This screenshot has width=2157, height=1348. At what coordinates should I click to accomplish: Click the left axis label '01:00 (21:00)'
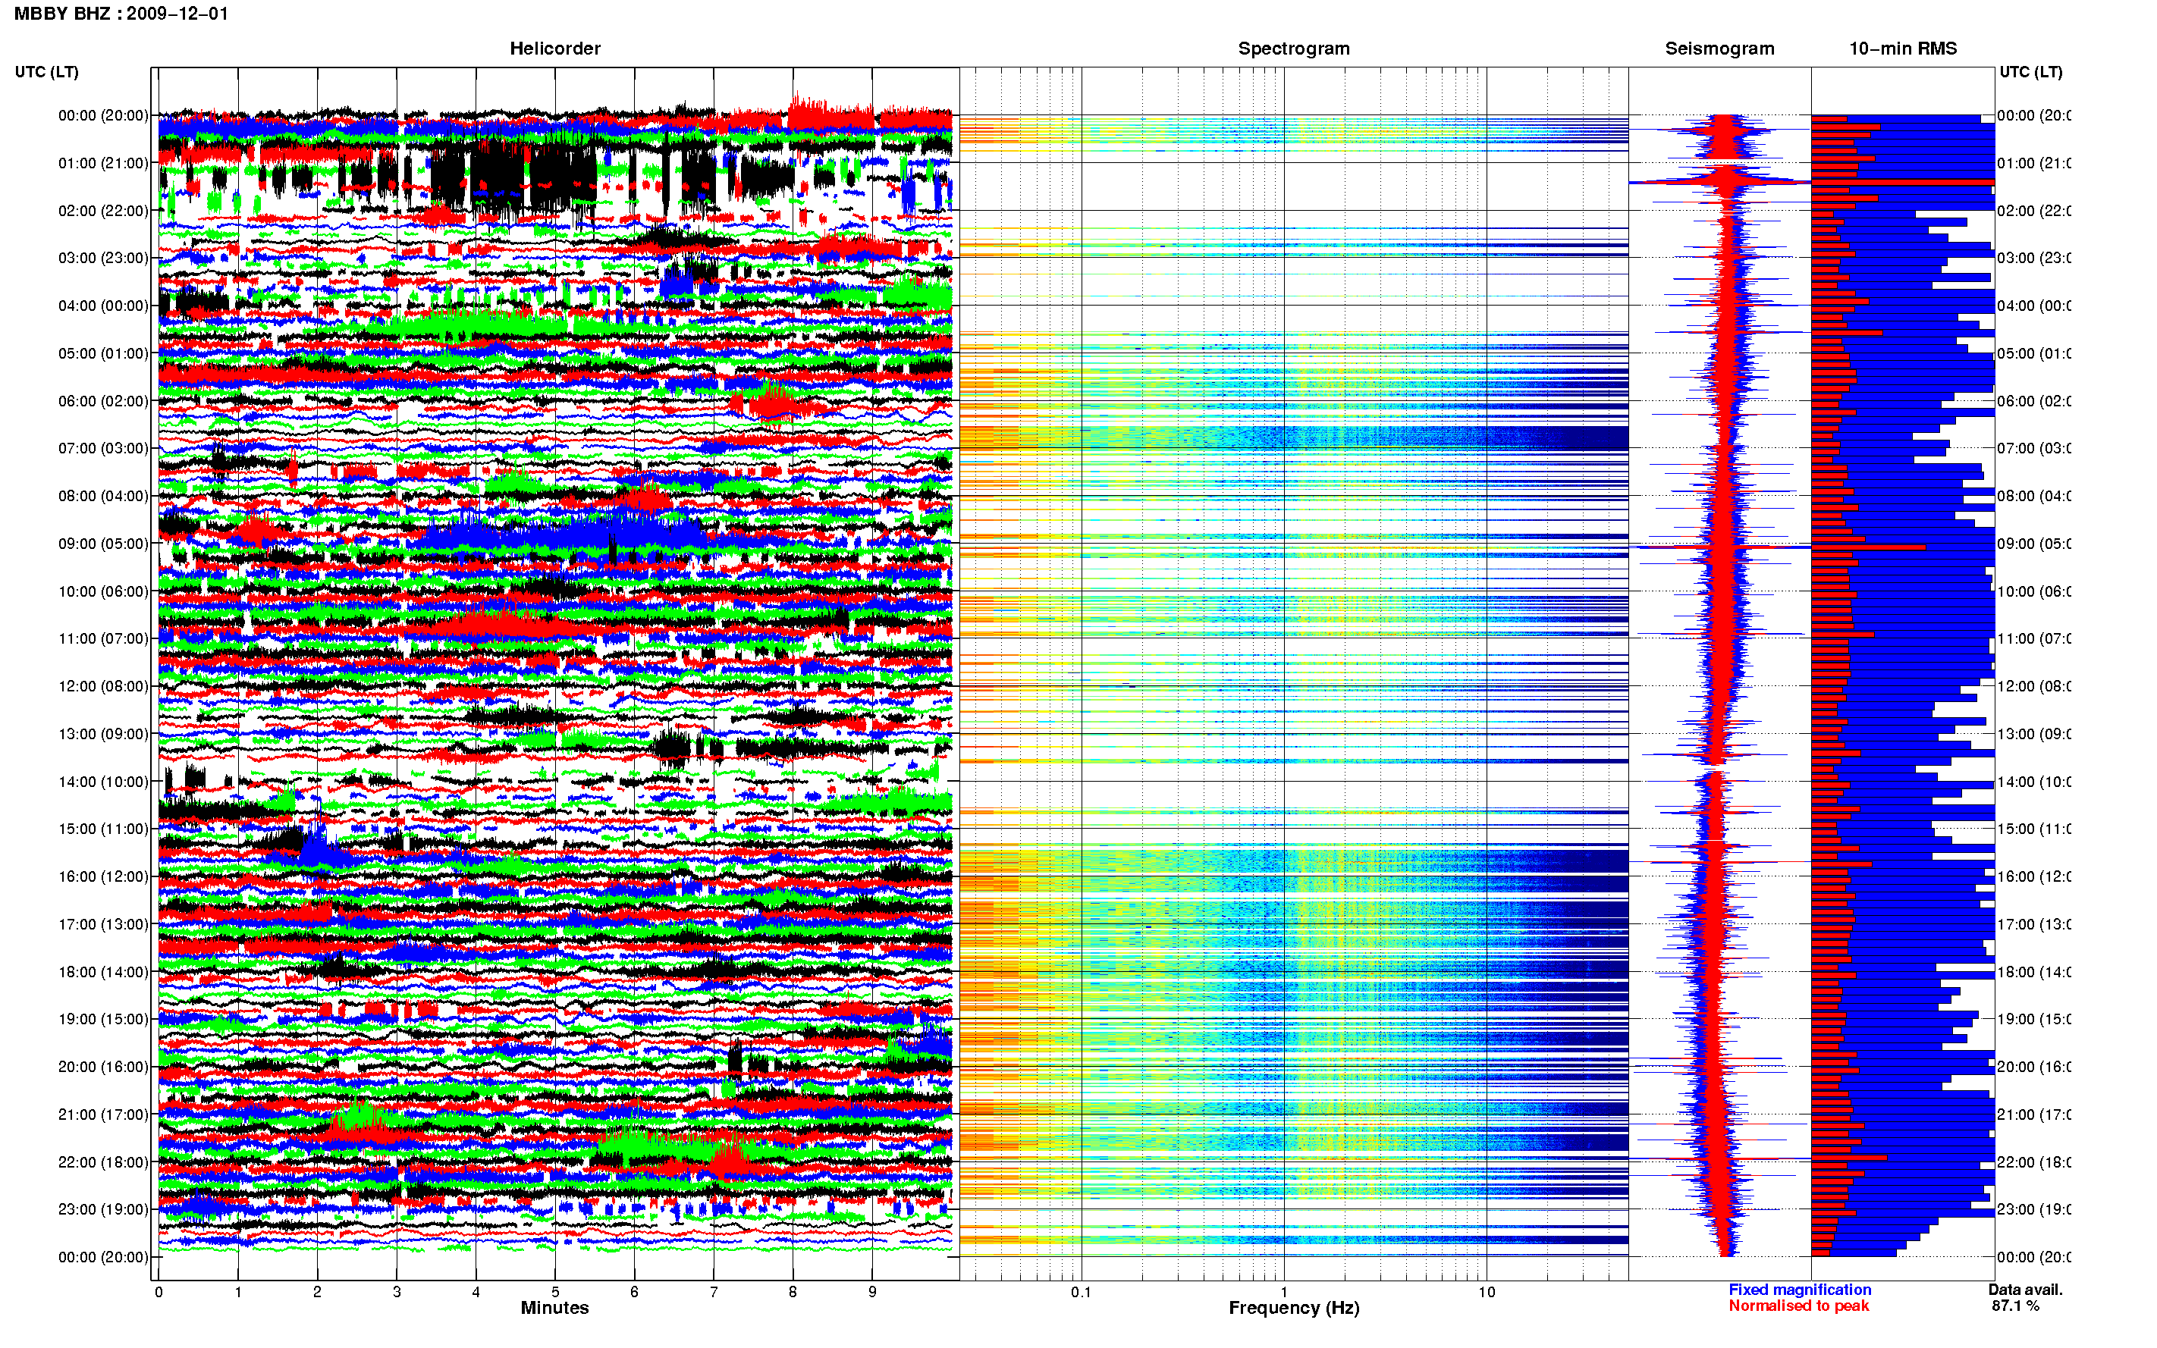(x=103, y=163)
